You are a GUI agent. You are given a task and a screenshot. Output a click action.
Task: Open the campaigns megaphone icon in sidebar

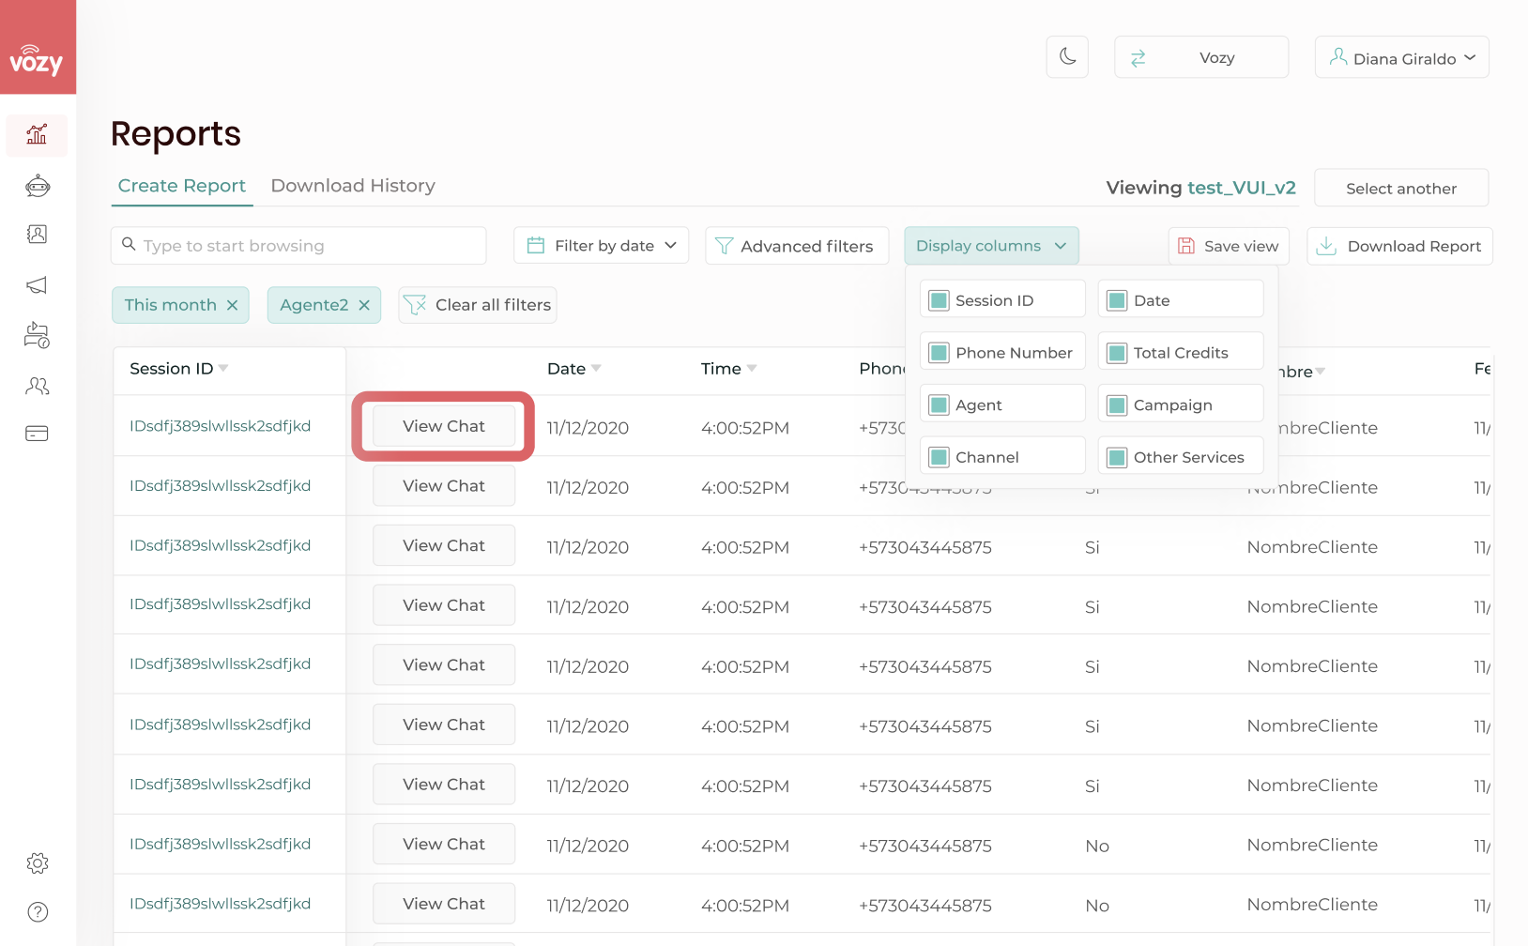click(x=38, y=285)
